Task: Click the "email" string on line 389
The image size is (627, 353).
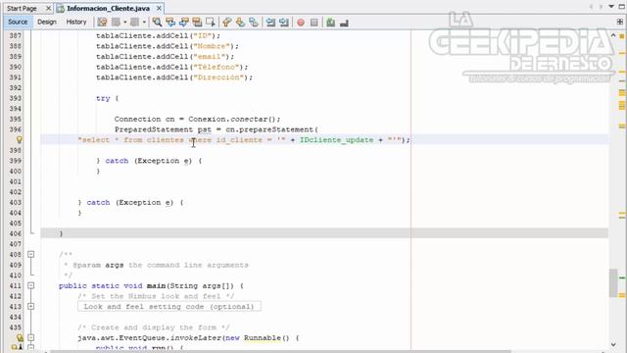Action: tap(209, 57)
